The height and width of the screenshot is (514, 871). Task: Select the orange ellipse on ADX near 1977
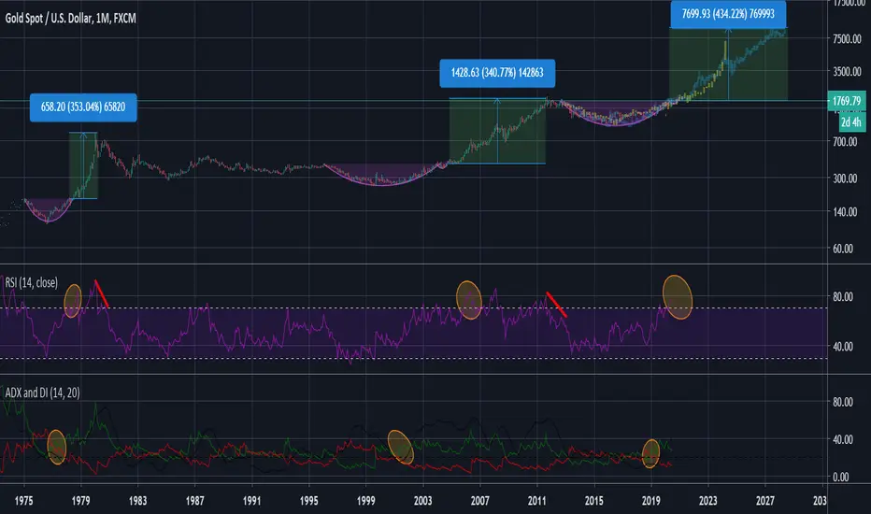pos(57,447)
